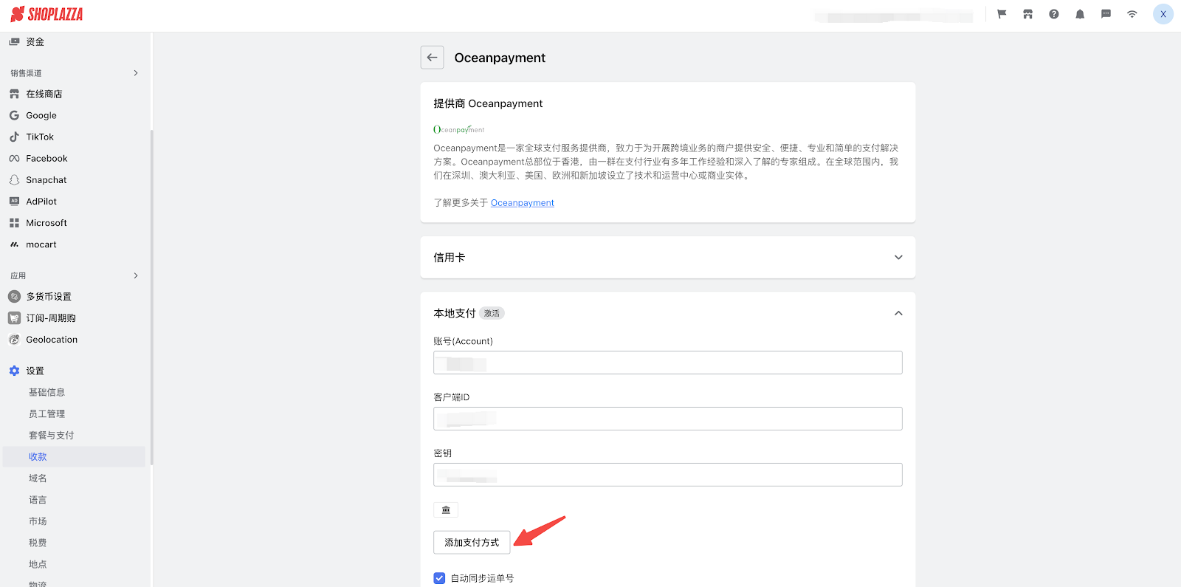1181x587 pixels.
Task: Expand the 应用 chevron
Action: point(136,275)
